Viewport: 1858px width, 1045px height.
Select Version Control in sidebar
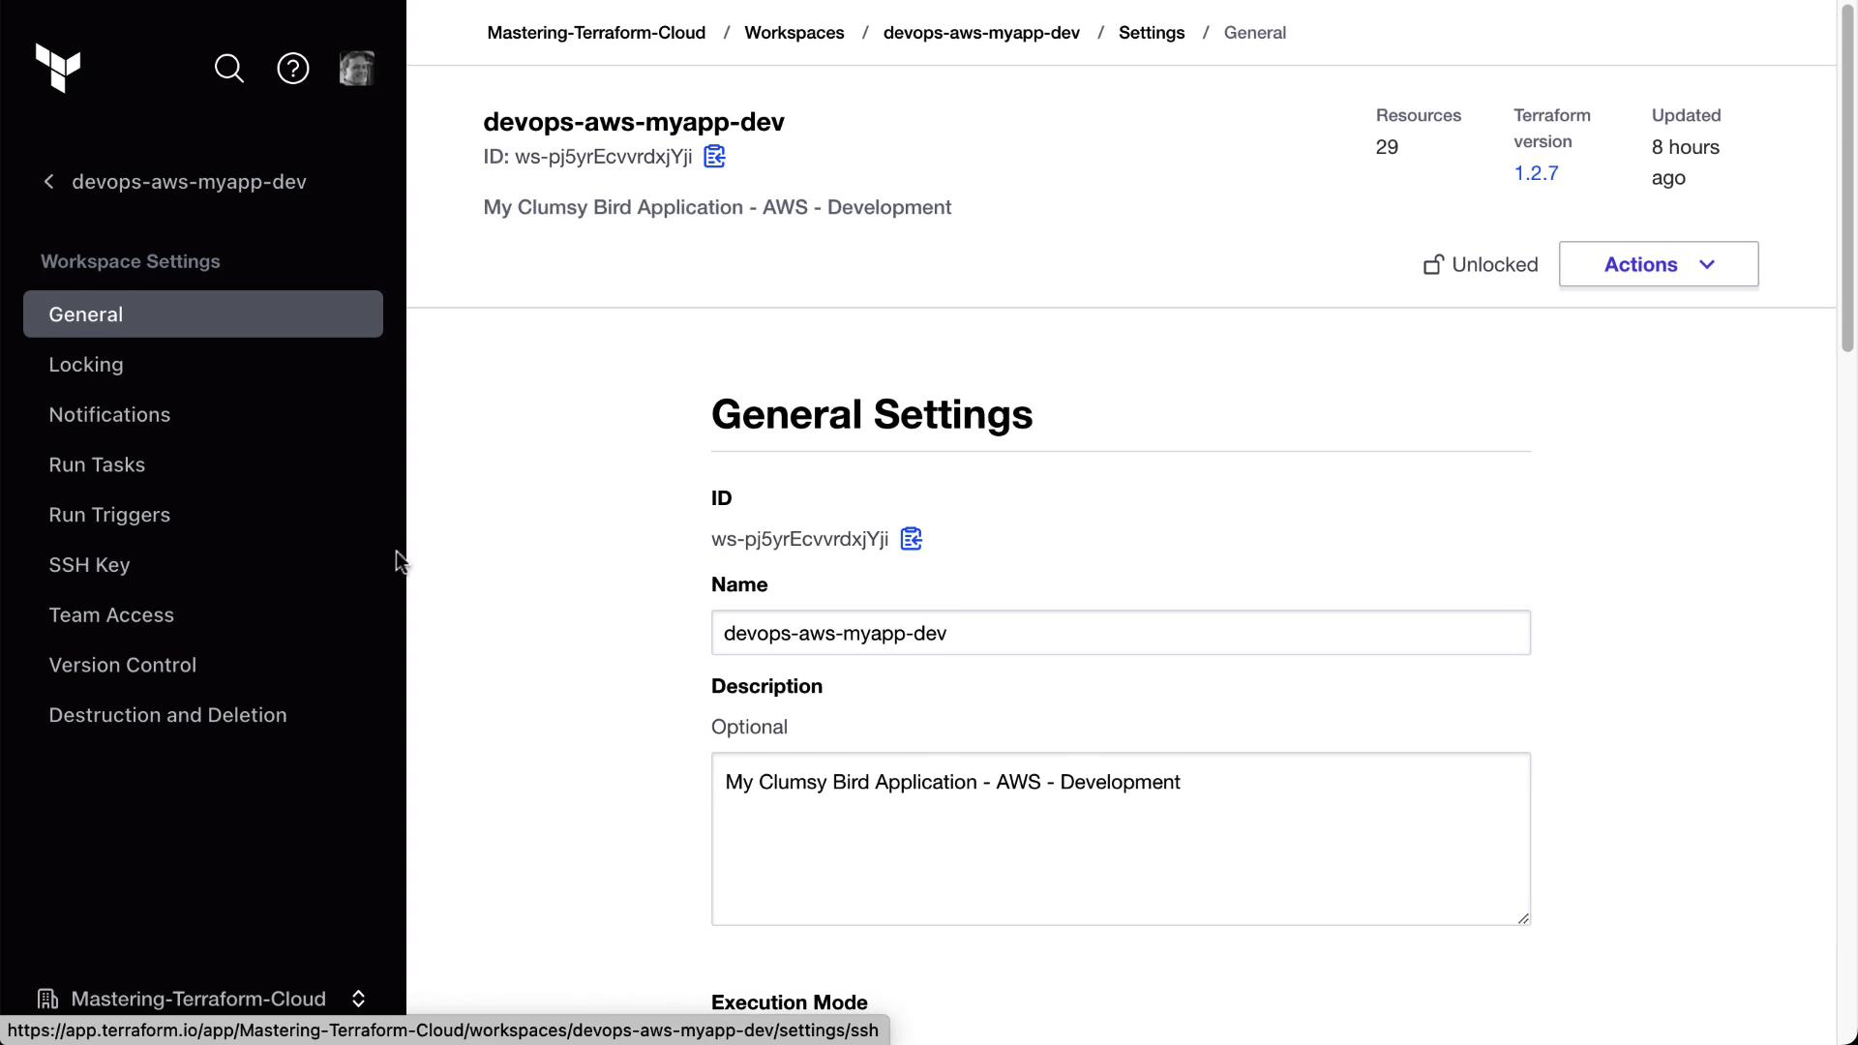click(x=123, y=666)
